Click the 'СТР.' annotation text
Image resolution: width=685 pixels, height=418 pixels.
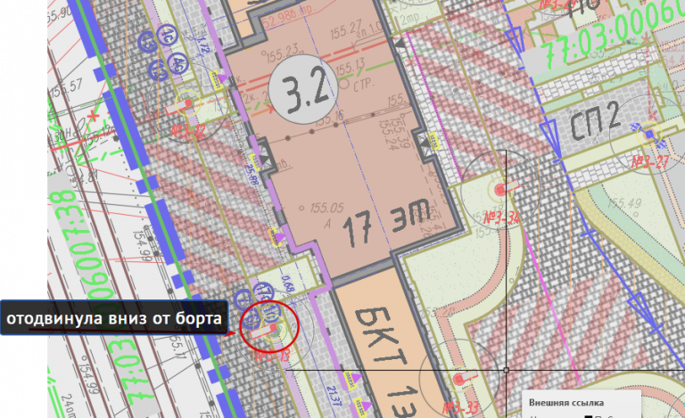pos(364,85)
